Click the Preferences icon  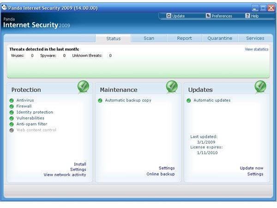(x=208, y=16)
